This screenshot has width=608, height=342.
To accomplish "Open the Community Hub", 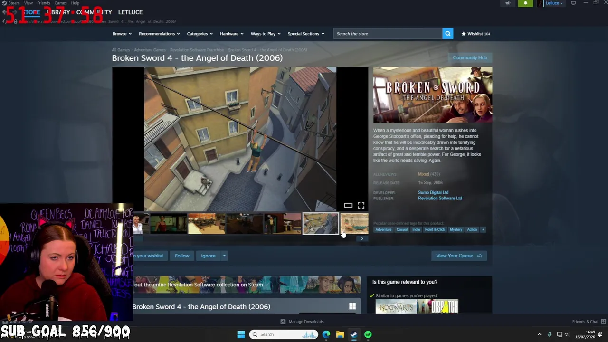I will coord(470,57).
